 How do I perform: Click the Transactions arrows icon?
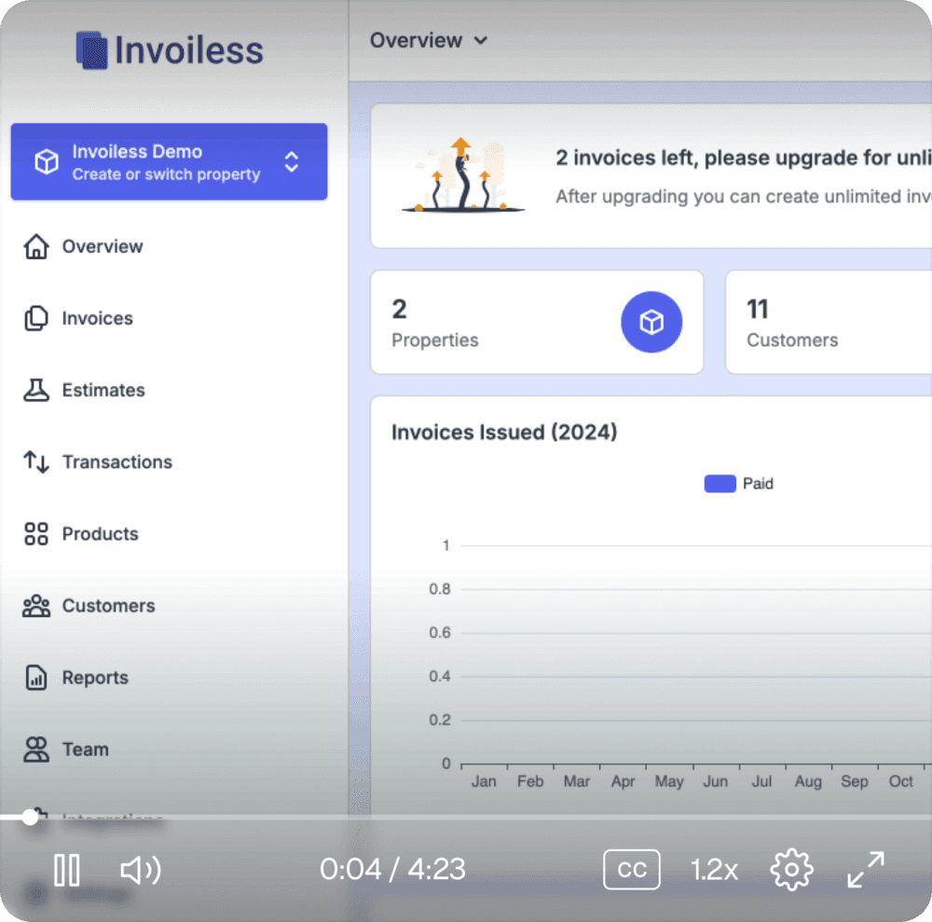(36, 461)
